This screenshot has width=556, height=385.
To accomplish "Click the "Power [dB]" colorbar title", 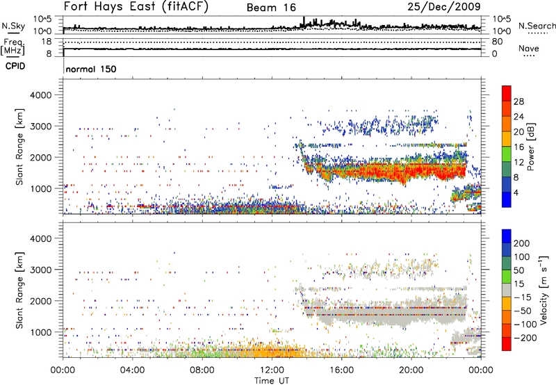I will pos(531,147).
